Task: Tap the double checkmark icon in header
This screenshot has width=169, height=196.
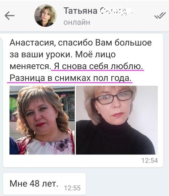Action: pos(160,15)
